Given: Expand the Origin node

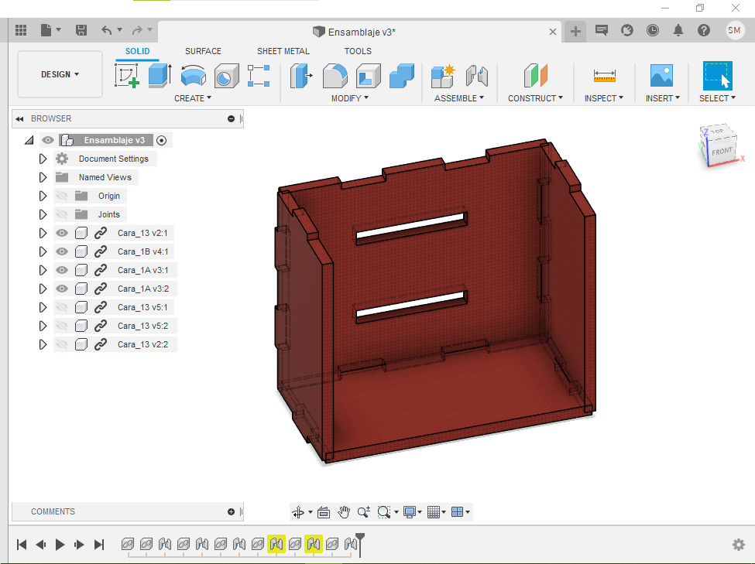Looking at the screenshot, I should pyautogui.click(x=43, y=196).
